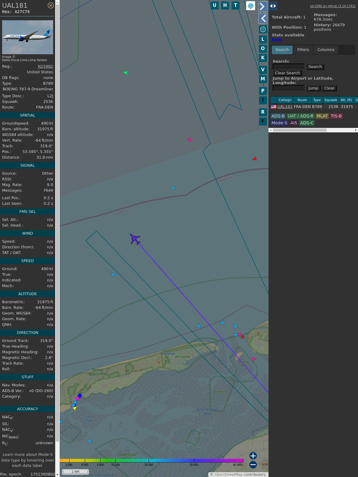The image size is (358, 477).
Task: Toggle the L map button
Action: click(263, 39)
